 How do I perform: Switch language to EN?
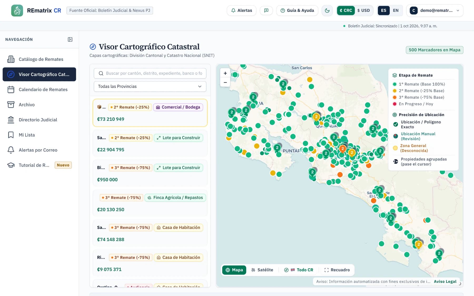coord(396,11)
